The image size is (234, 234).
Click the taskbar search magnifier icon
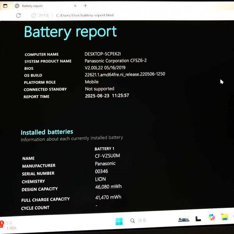(x=132, y=221)
